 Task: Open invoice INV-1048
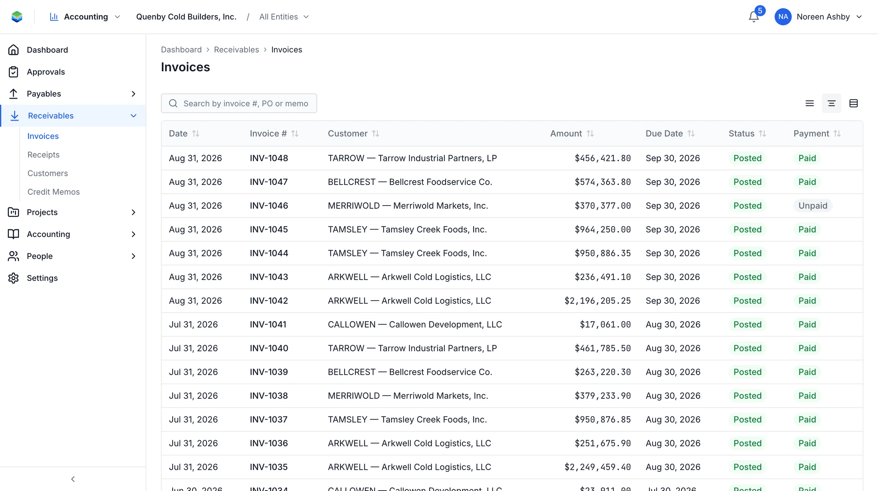click(x=269, y=158)
